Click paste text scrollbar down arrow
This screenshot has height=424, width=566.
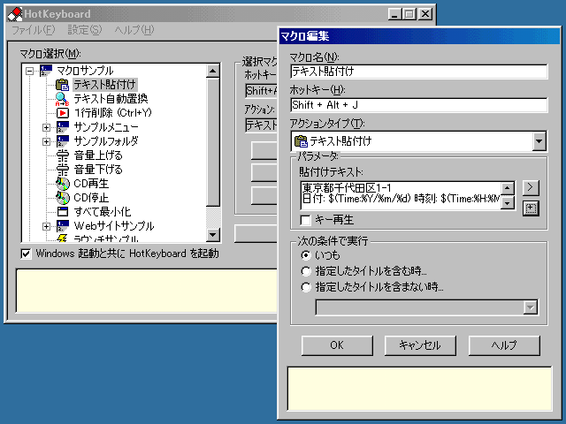[x=507, y=203]
